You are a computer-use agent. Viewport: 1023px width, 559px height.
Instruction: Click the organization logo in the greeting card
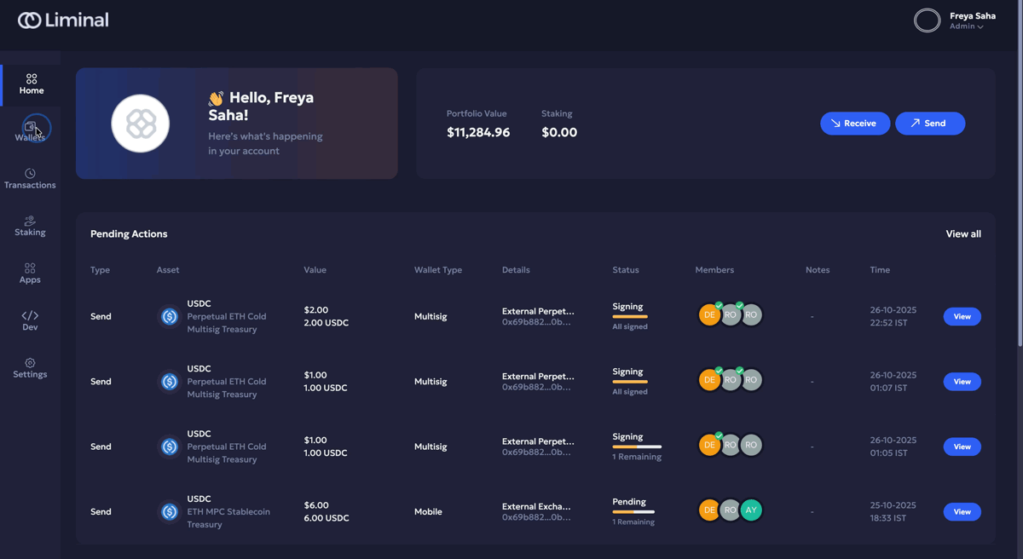point(141,124)
